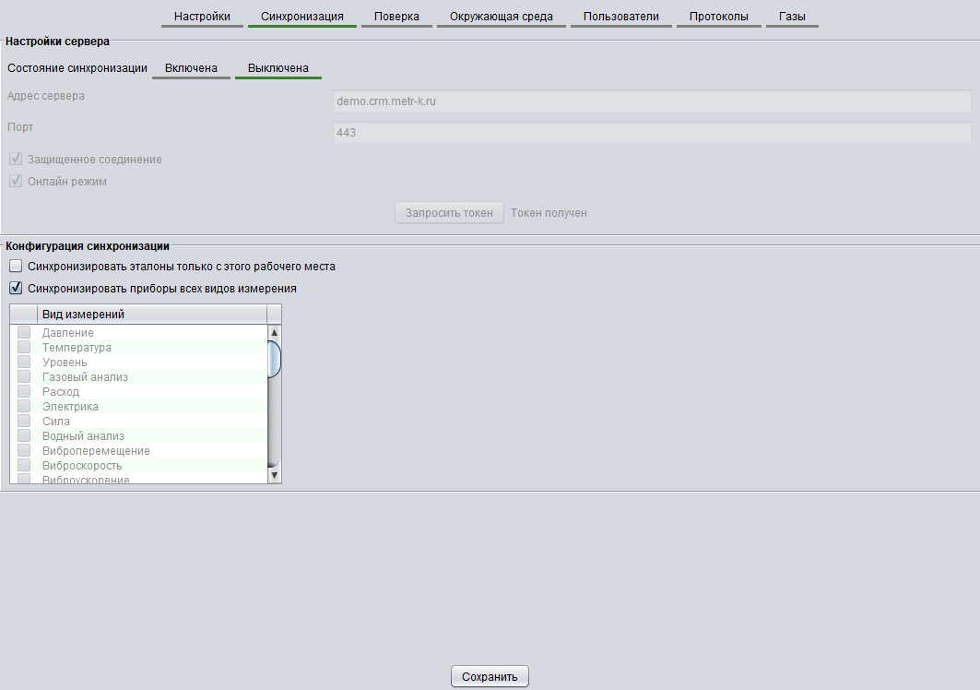Open the Протоколы tab
Image resolution: width=980 pixels, height=690 pixels.
[718, 17]
